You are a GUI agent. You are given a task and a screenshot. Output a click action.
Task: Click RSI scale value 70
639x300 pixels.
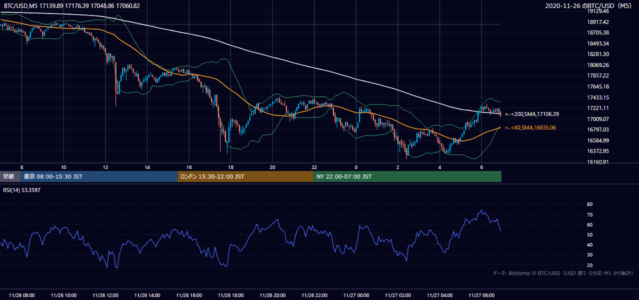coord(589,214)
